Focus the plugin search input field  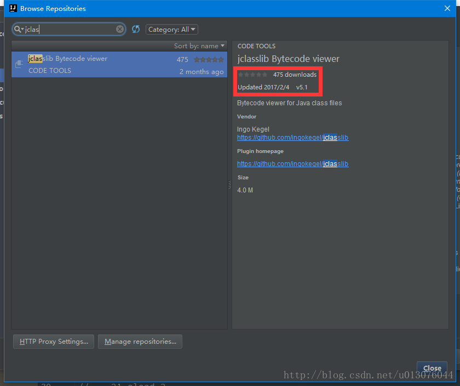(x=70, y=29)
